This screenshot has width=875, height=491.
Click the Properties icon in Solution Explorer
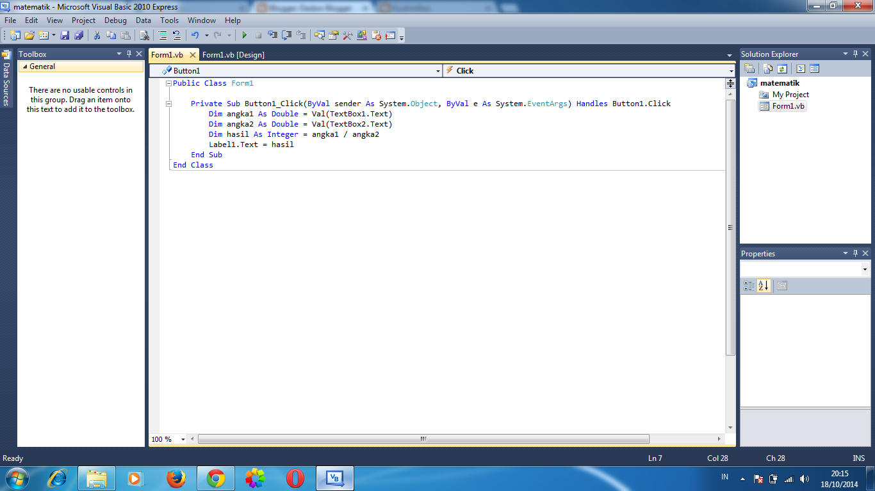click(749, 68)
